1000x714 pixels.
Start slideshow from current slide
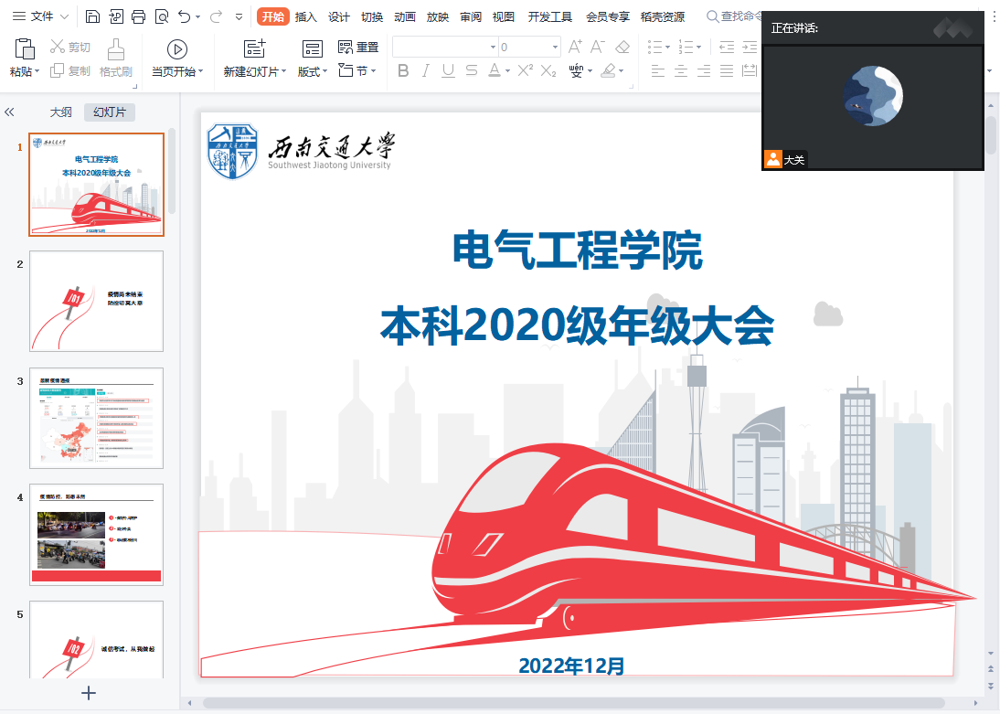coord(177,49)
